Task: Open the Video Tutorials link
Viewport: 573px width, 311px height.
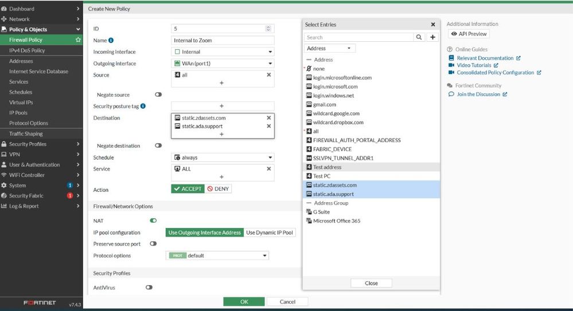Action: [474, 65]
